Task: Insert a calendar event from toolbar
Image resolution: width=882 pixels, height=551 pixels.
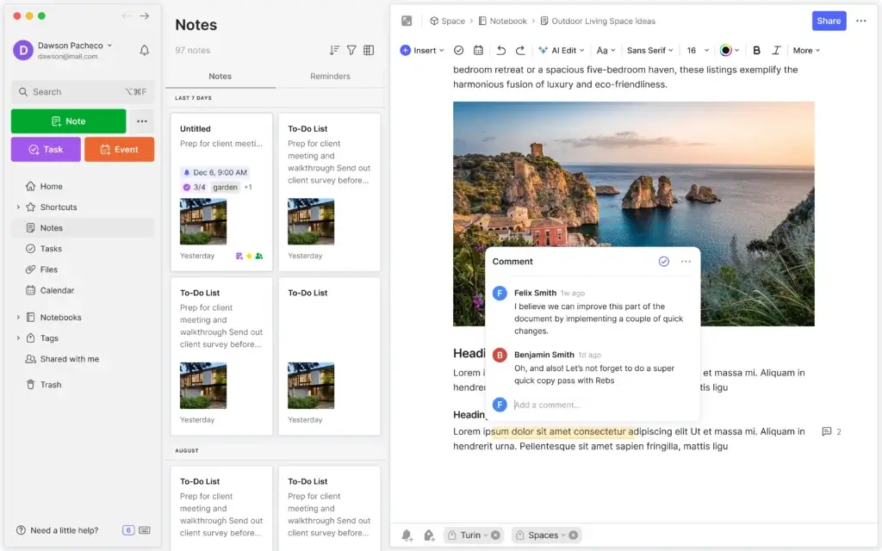Action: [x=478, y=50]
